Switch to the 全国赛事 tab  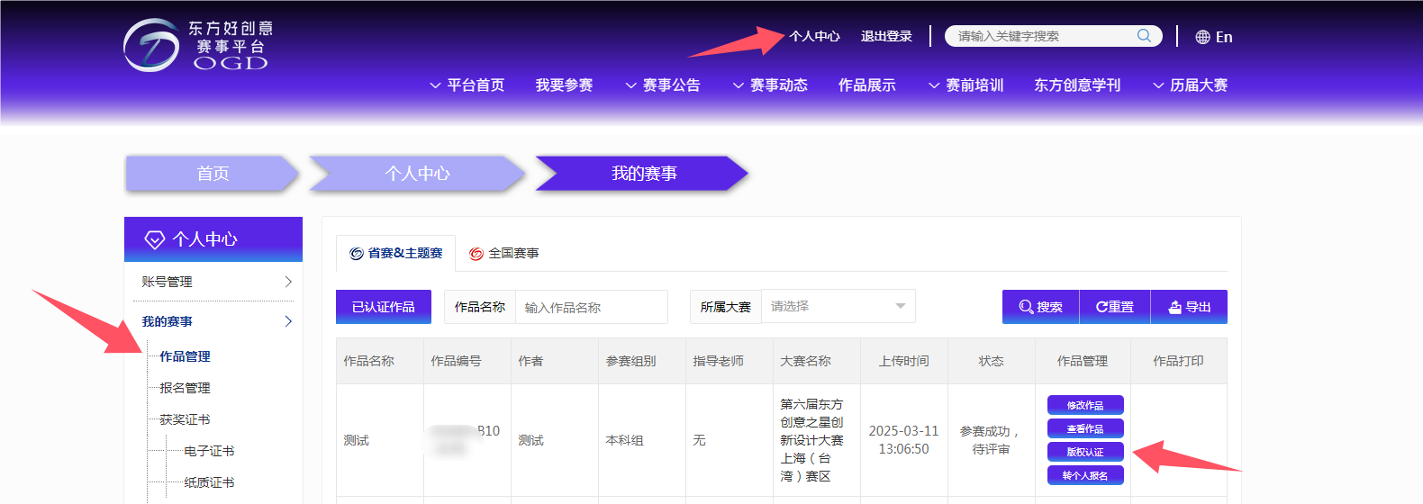click(x=504, y=254)
